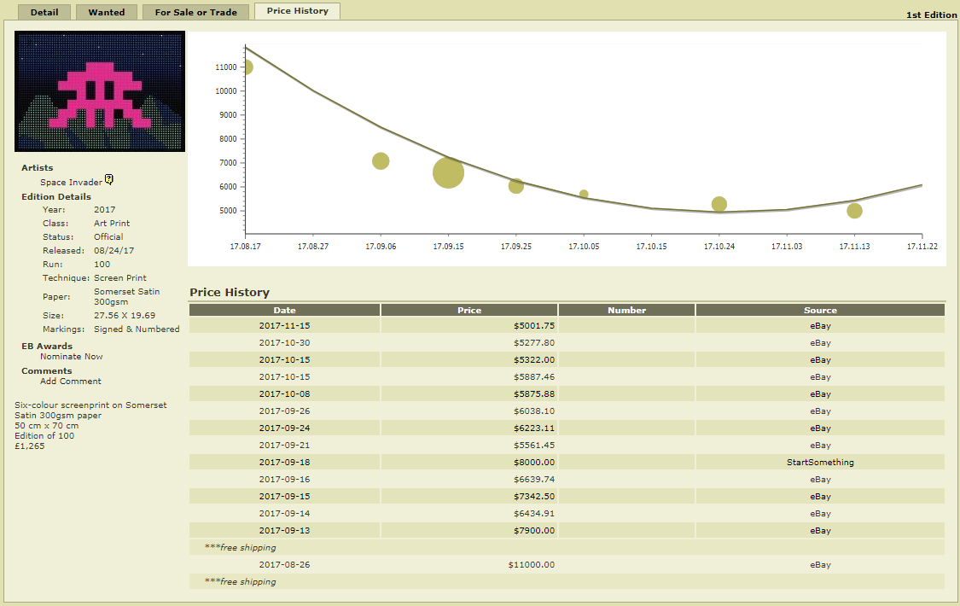Click the Price column header
Viewport: 960px width, 606px height.
point(469,310)
